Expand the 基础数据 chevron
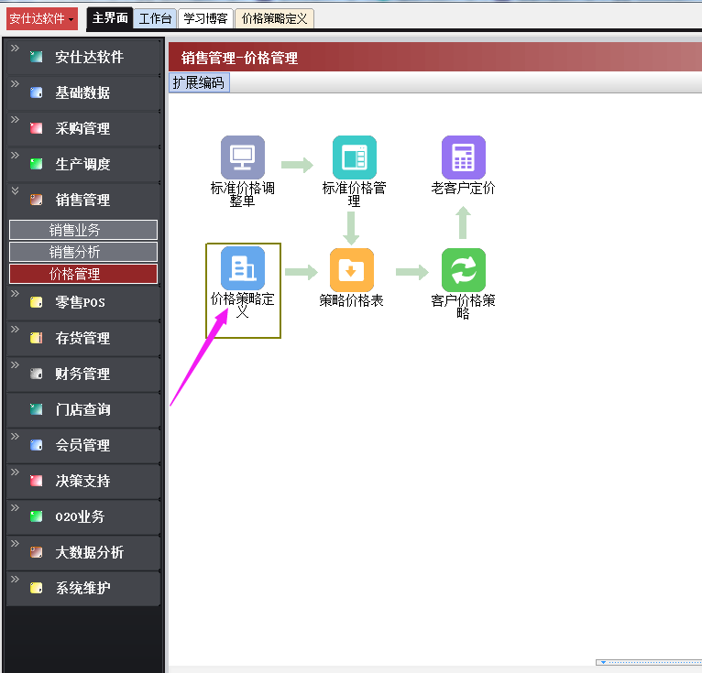Screen dimensions: 702x673 coord(15,84)
